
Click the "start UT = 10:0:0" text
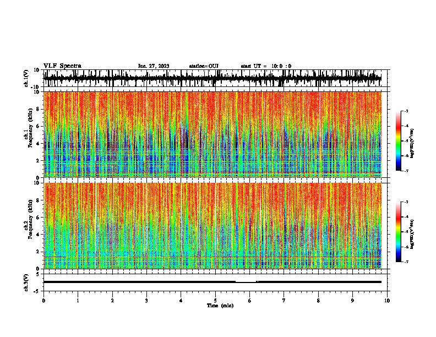coord(266,66)
